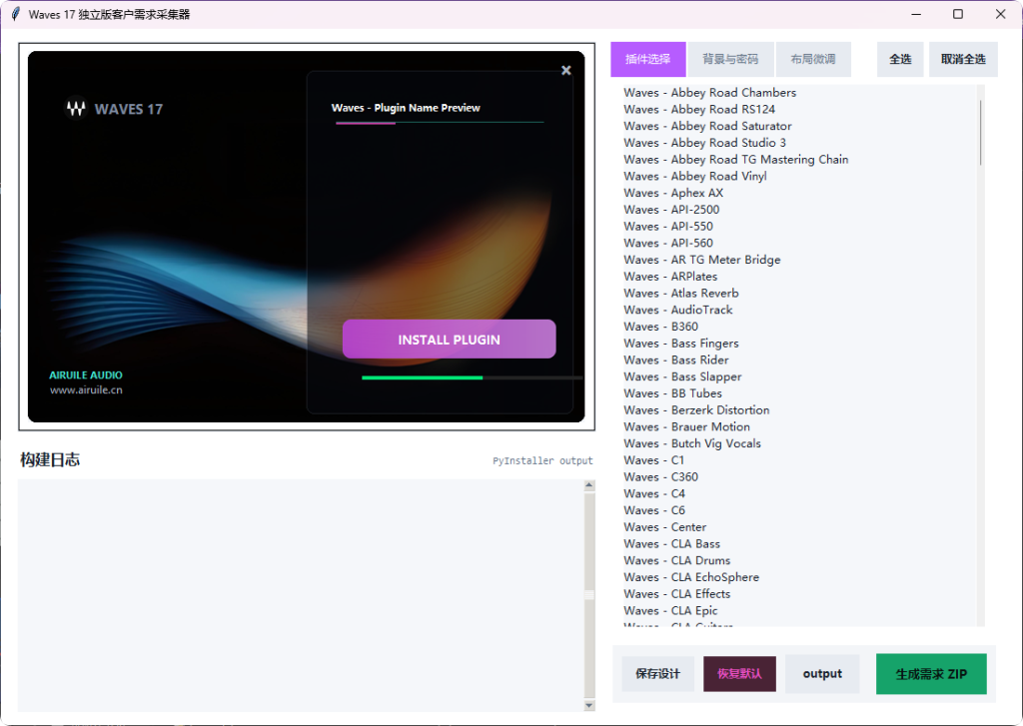The image size is (1023, 726).
Task: Click the www.airuile.cn link in the preview
Action: [86, 390]
